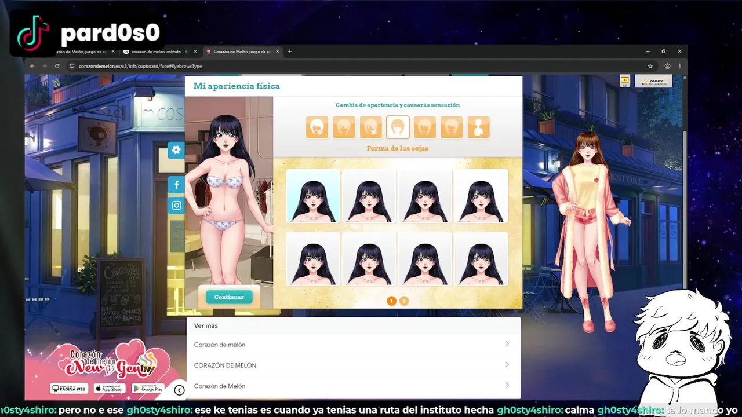
Task: Open the Instagram sidebar icon
Action: (x=176, y=206)
